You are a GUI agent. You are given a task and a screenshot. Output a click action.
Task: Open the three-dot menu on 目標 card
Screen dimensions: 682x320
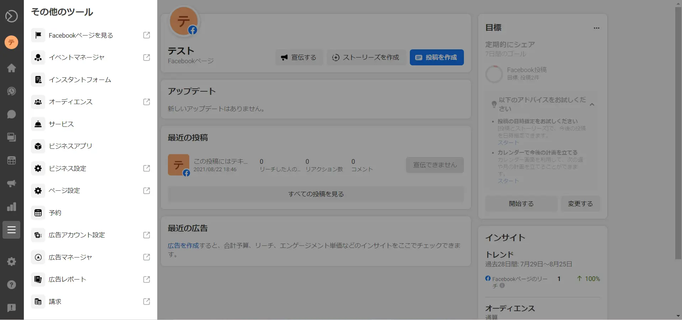click(x=597, y=28)
